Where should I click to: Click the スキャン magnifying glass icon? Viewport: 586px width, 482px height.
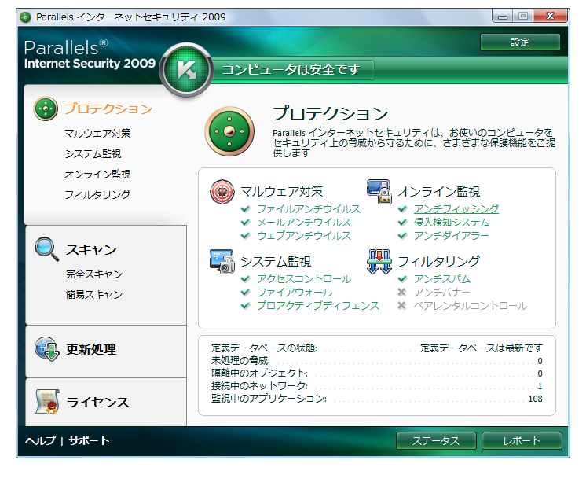point(46,248)
